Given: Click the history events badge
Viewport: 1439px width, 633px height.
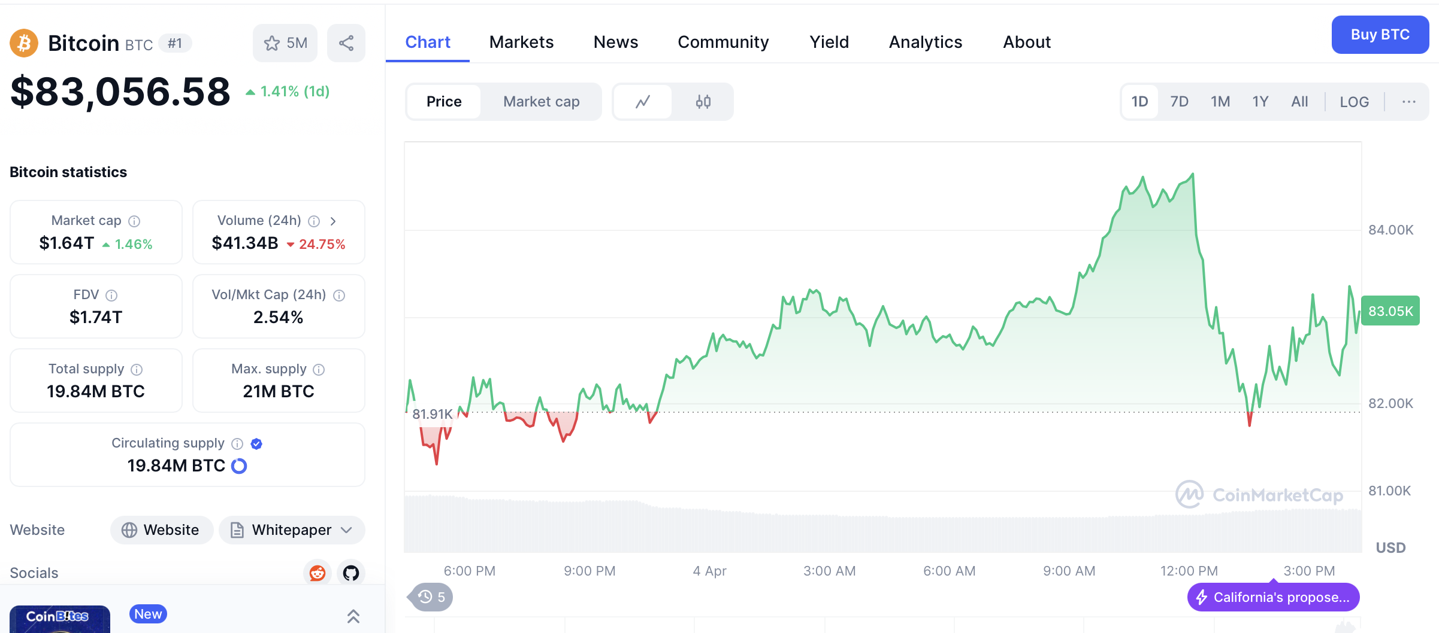Looking at the screenshot, I should coord(432,597).
